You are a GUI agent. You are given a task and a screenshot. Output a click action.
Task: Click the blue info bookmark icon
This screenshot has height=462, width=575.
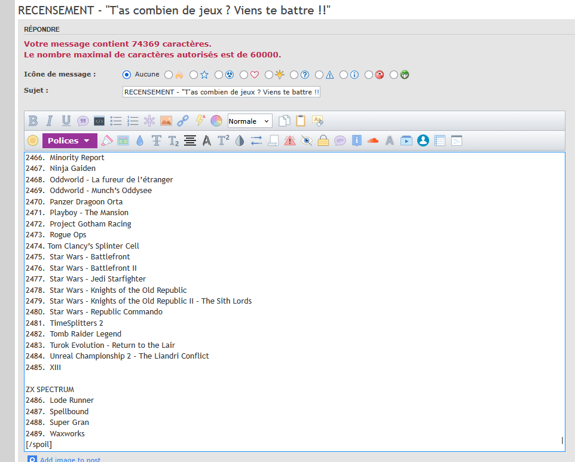pyautogui.click(x=356, y=140)
